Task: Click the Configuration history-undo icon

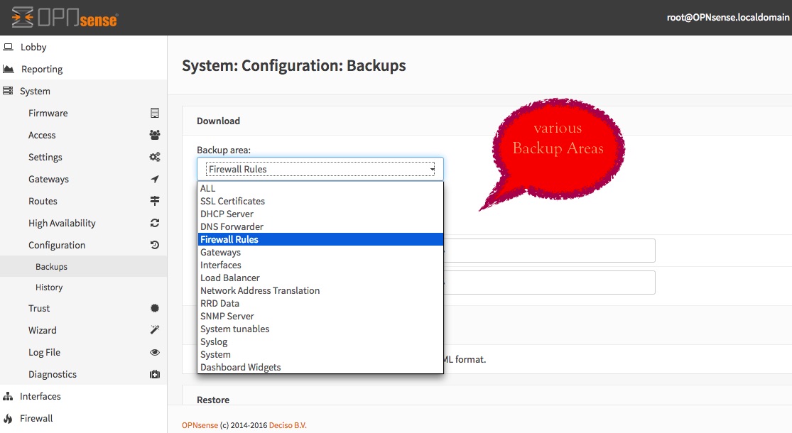Action: 155,245
